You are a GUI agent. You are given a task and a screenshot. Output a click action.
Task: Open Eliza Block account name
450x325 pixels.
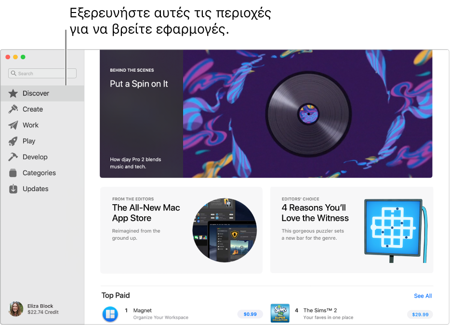40,306
